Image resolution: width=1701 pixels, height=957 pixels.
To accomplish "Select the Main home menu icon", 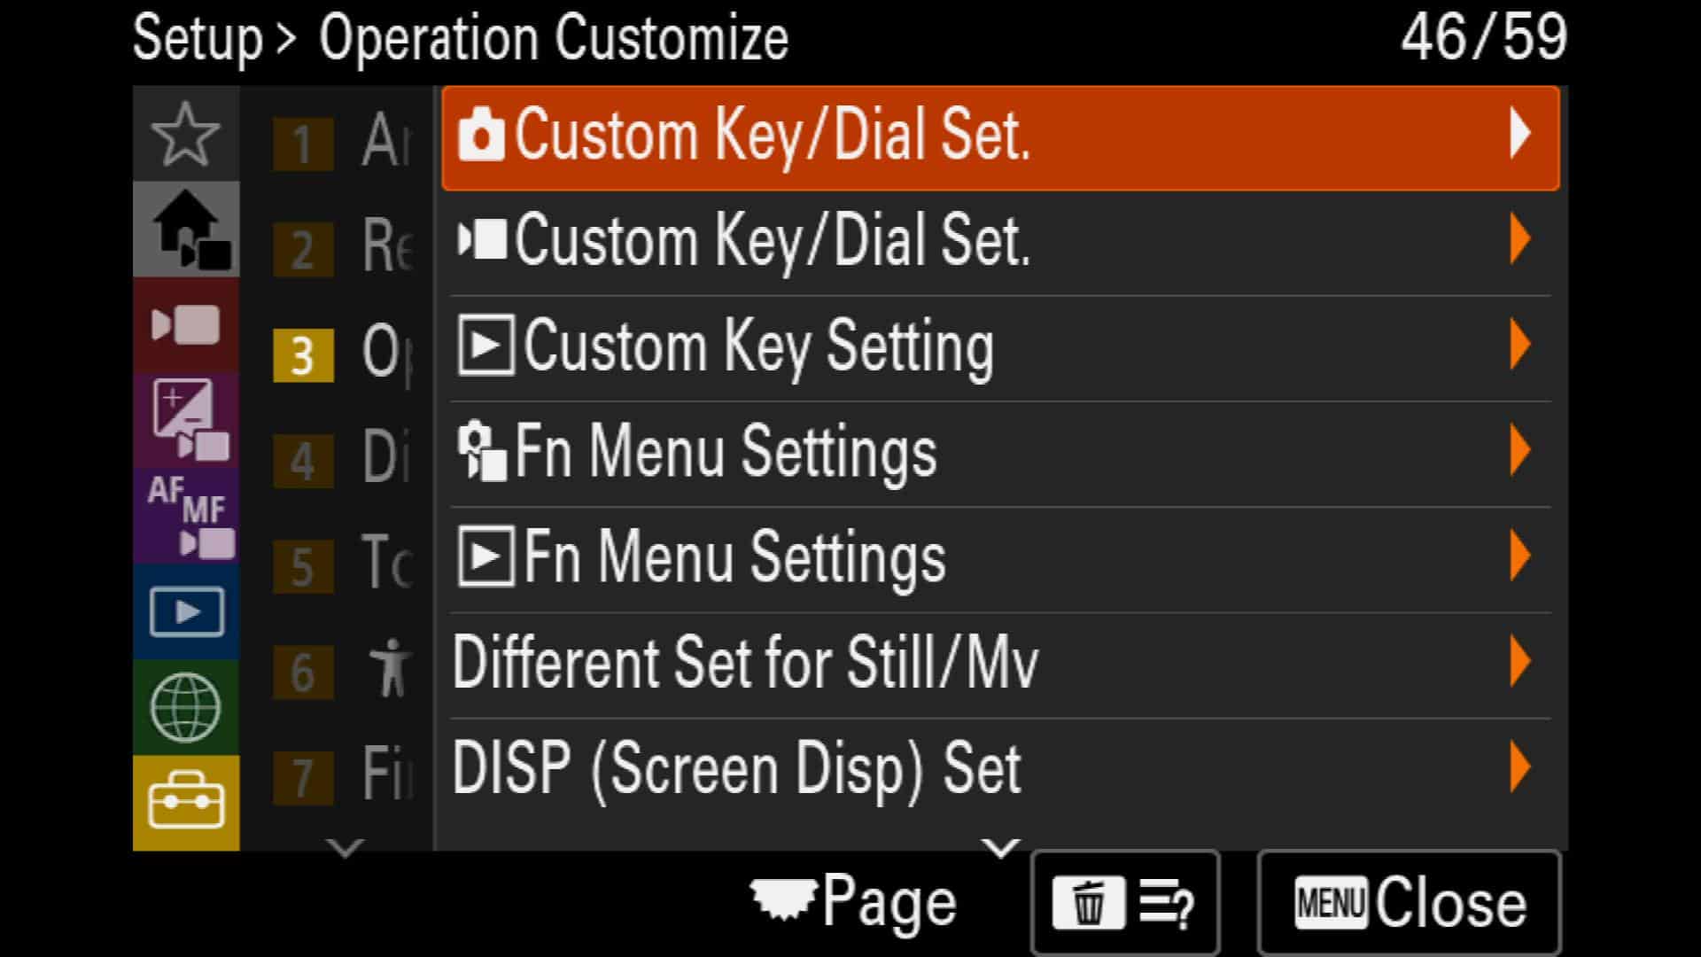I will tap(186, 230).
